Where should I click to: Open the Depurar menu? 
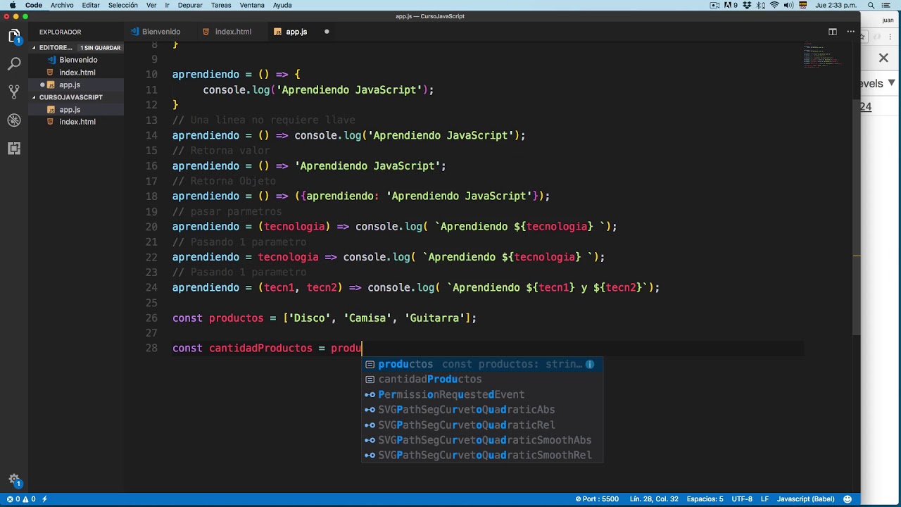(x=190, y=5)
